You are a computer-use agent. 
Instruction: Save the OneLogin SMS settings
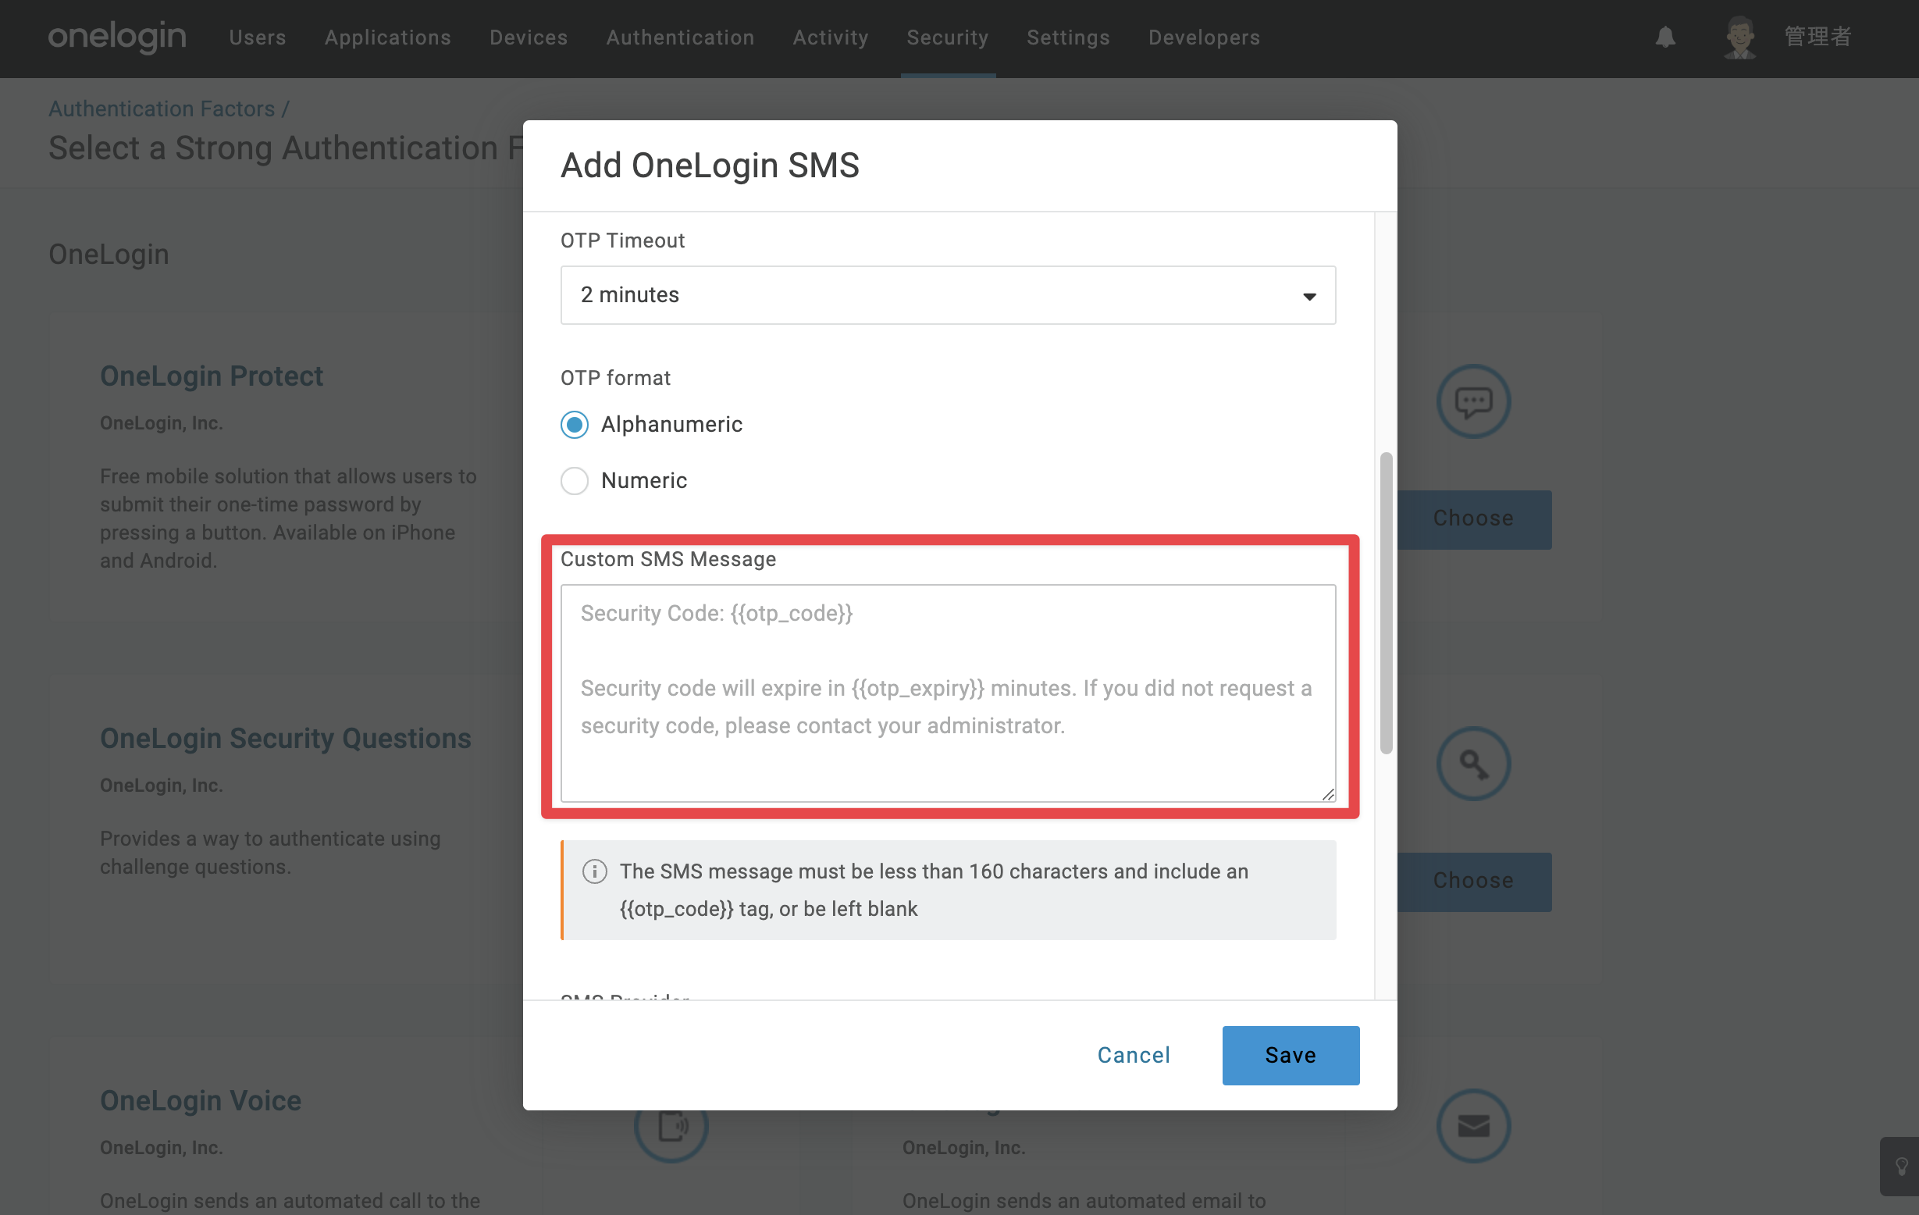click(1291, 1055)
